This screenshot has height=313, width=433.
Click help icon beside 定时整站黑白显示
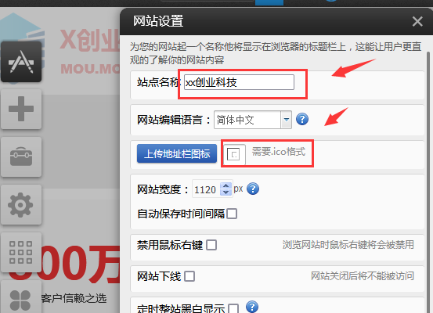click(x=252, y=307)
